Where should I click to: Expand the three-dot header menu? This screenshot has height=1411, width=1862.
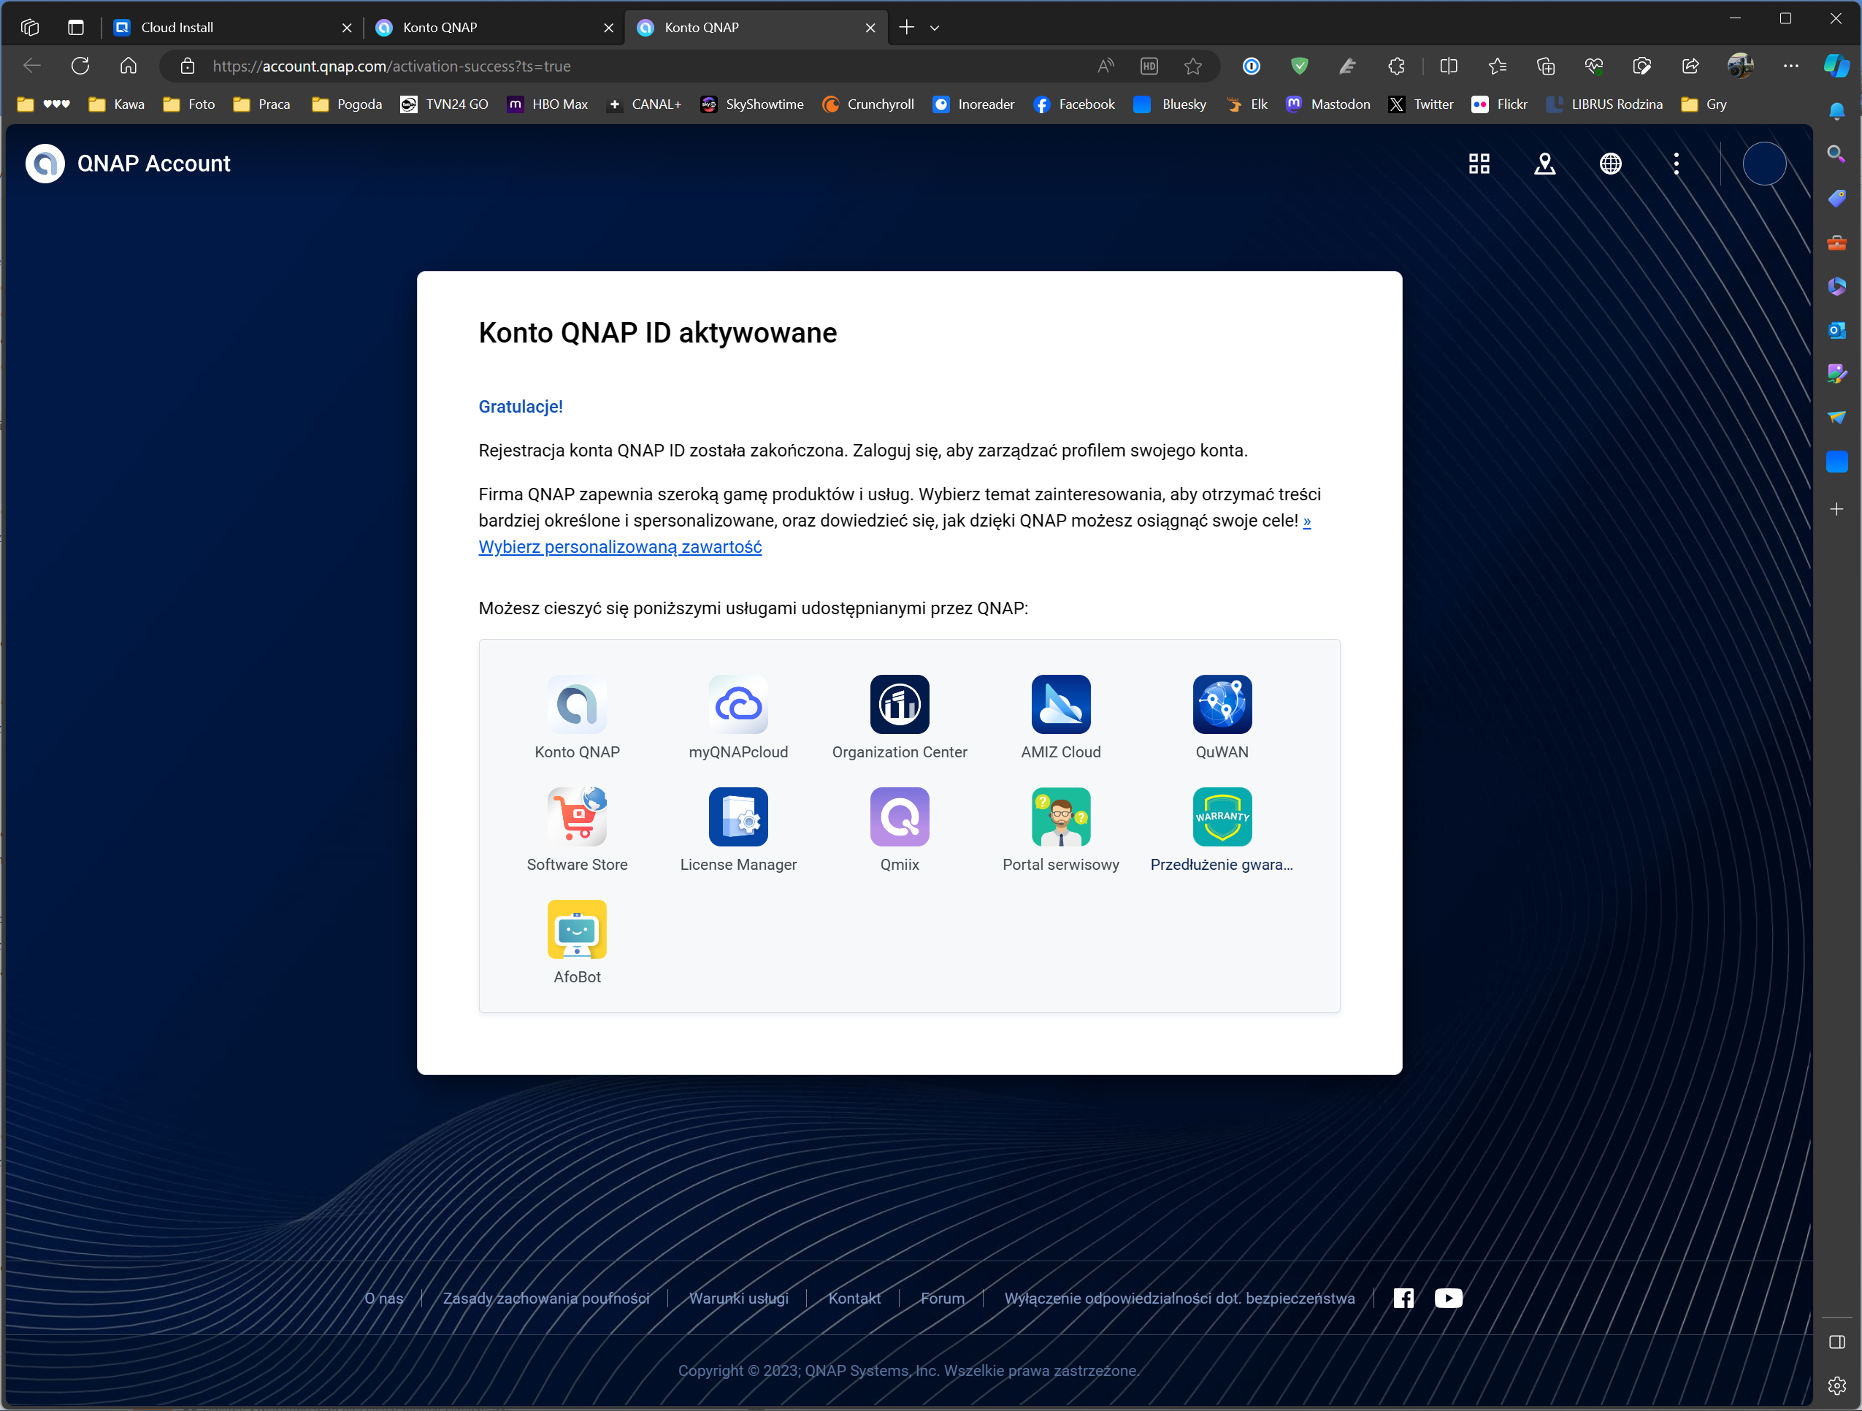point(1676,164)
